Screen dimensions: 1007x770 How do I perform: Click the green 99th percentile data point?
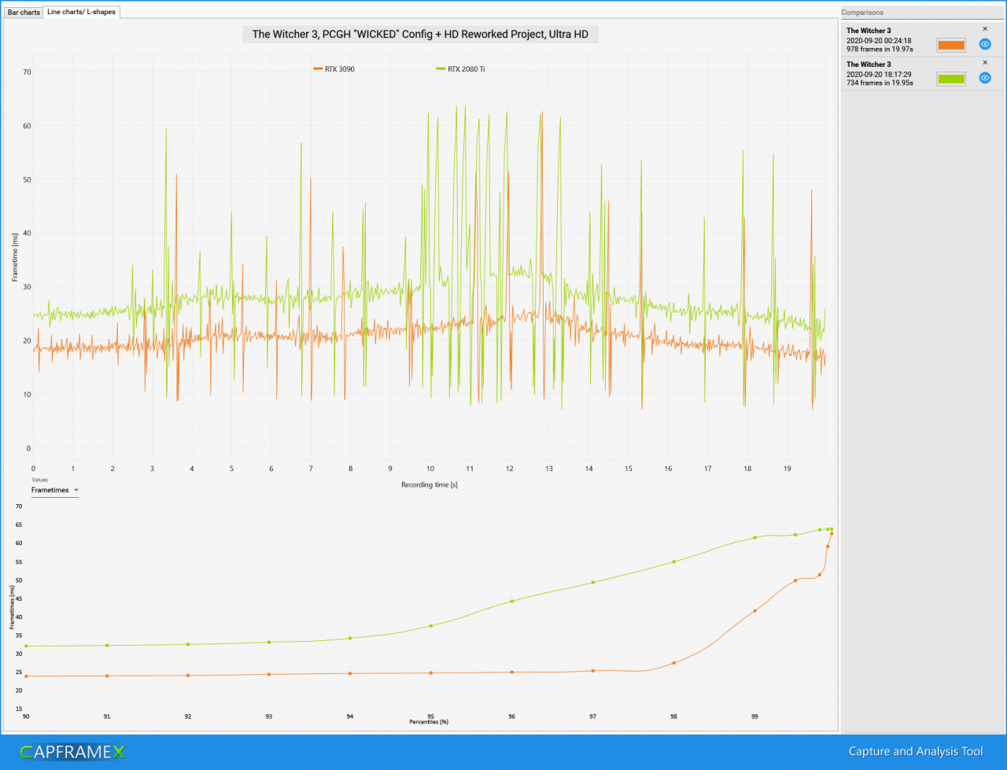754,537
